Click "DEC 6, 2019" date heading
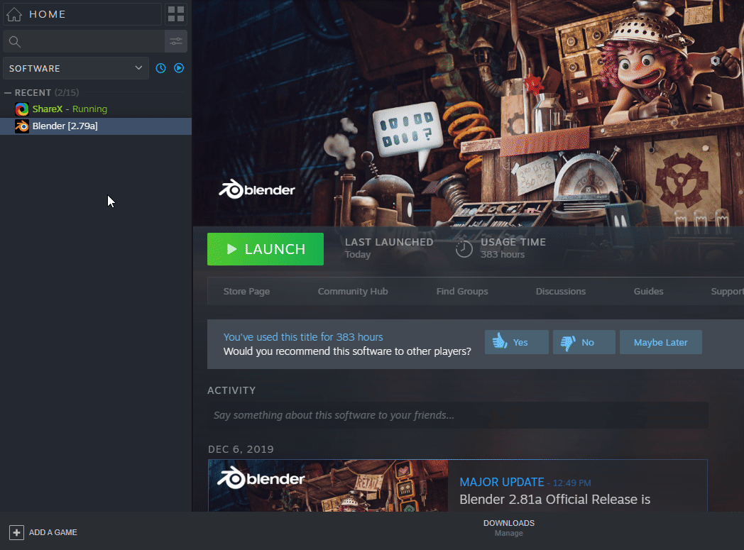Image resolution: width=744 pixels, height=550 pixels. (x=241, y=449)
